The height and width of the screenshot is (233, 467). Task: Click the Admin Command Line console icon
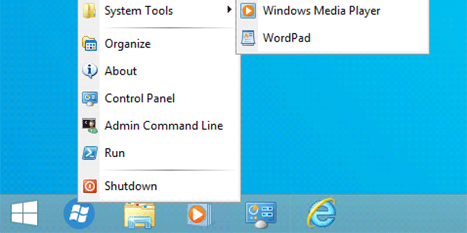(90, 126)
